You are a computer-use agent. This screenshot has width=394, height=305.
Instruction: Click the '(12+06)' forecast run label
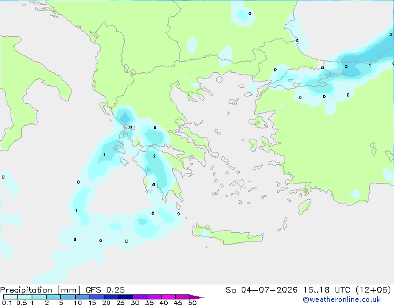tap(373, 290)
